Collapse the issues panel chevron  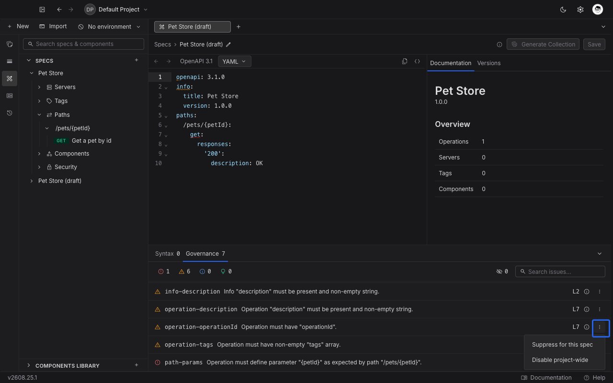pos(600,254)
